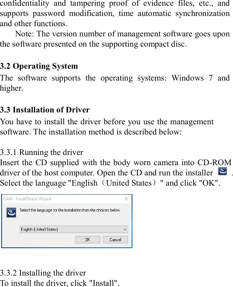
Task: Click the 'CAM - InstallShield Wizard' title text
Action: (x=27, y=199)
